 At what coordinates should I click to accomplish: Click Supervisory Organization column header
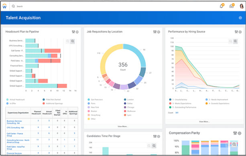[18, 113]
